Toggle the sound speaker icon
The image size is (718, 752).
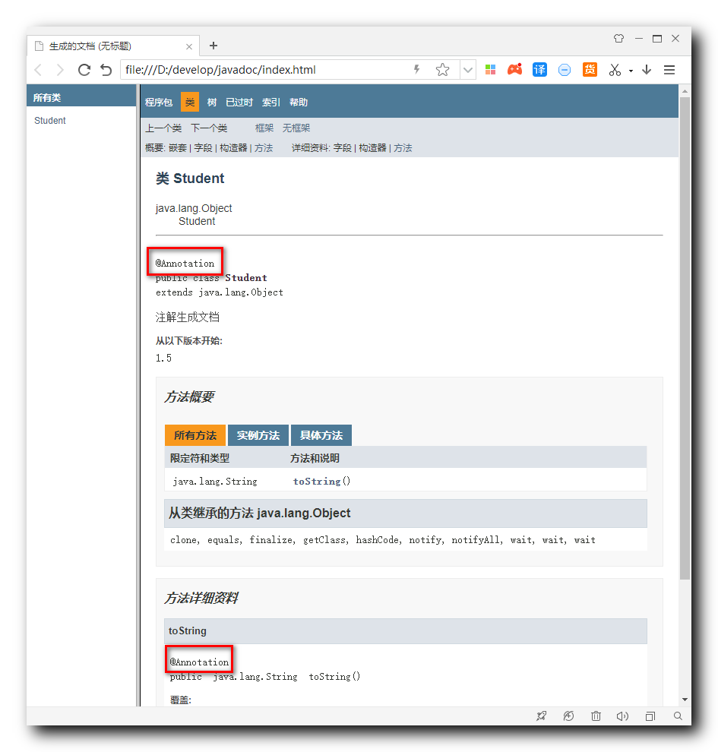coord(622,716)
